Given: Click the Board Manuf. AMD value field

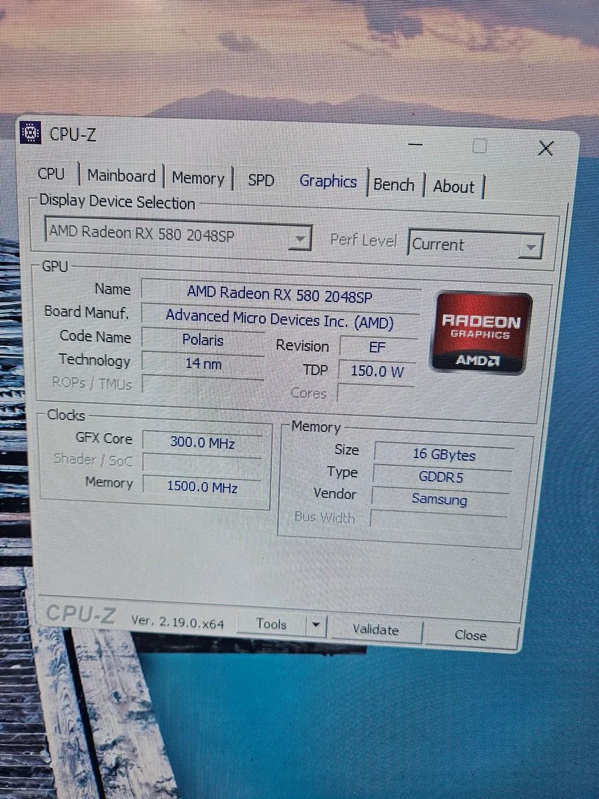Looking at the screenshot, I should [280, 318].
